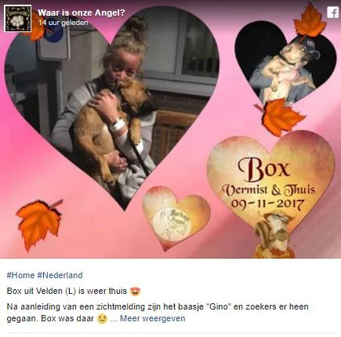Expand post with 'Meer weergeven'
This screenshot has height=337, width=341.
tap(153, 318)
